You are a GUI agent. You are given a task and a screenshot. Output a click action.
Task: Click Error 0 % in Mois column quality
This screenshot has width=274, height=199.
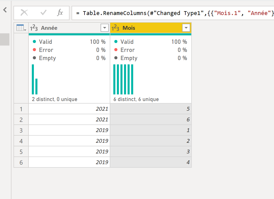pos(150,50)
